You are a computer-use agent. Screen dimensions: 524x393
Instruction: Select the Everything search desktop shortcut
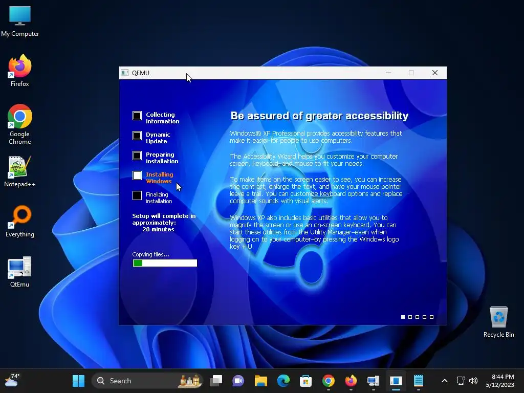click(x=20, y=221)
